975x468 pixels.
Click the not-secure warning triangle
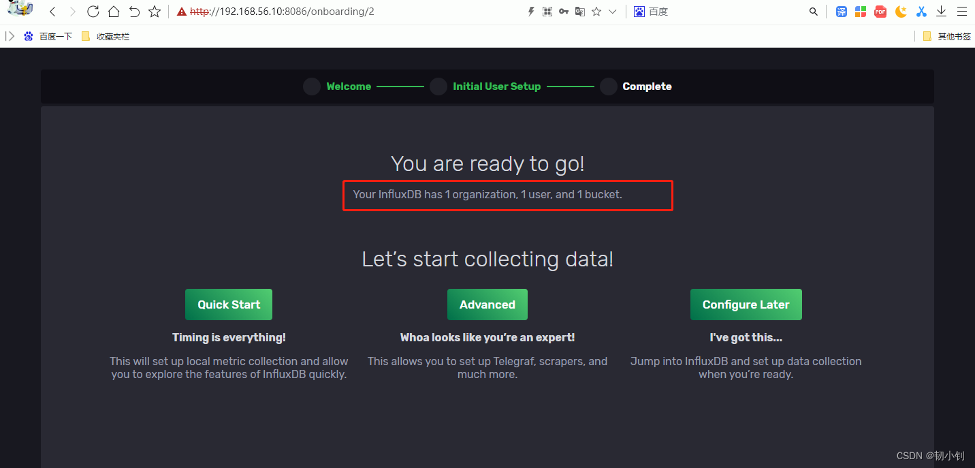[181, 12]
